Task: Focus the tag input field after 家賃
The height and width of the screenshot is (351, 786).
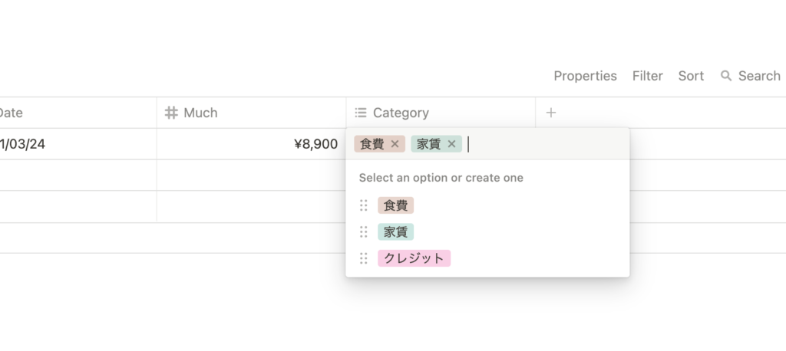Action: point(544,144)
